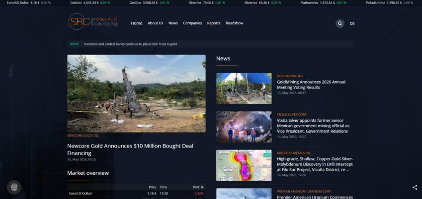
Task: Click the News section heading
Action: 223,58
